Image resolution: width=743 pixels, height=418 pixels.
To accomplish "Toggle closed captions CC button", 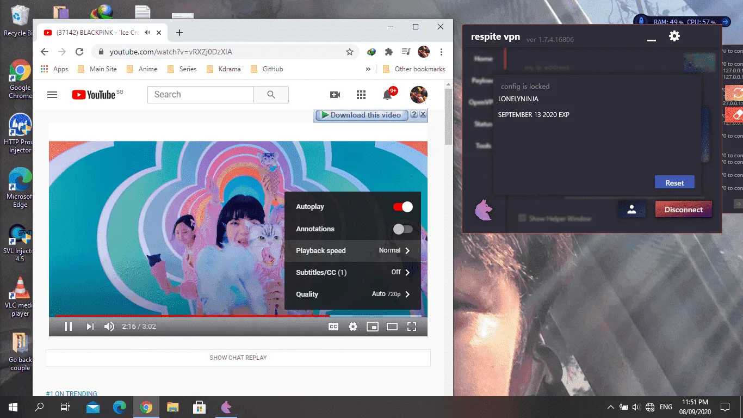I will [333, 327].
